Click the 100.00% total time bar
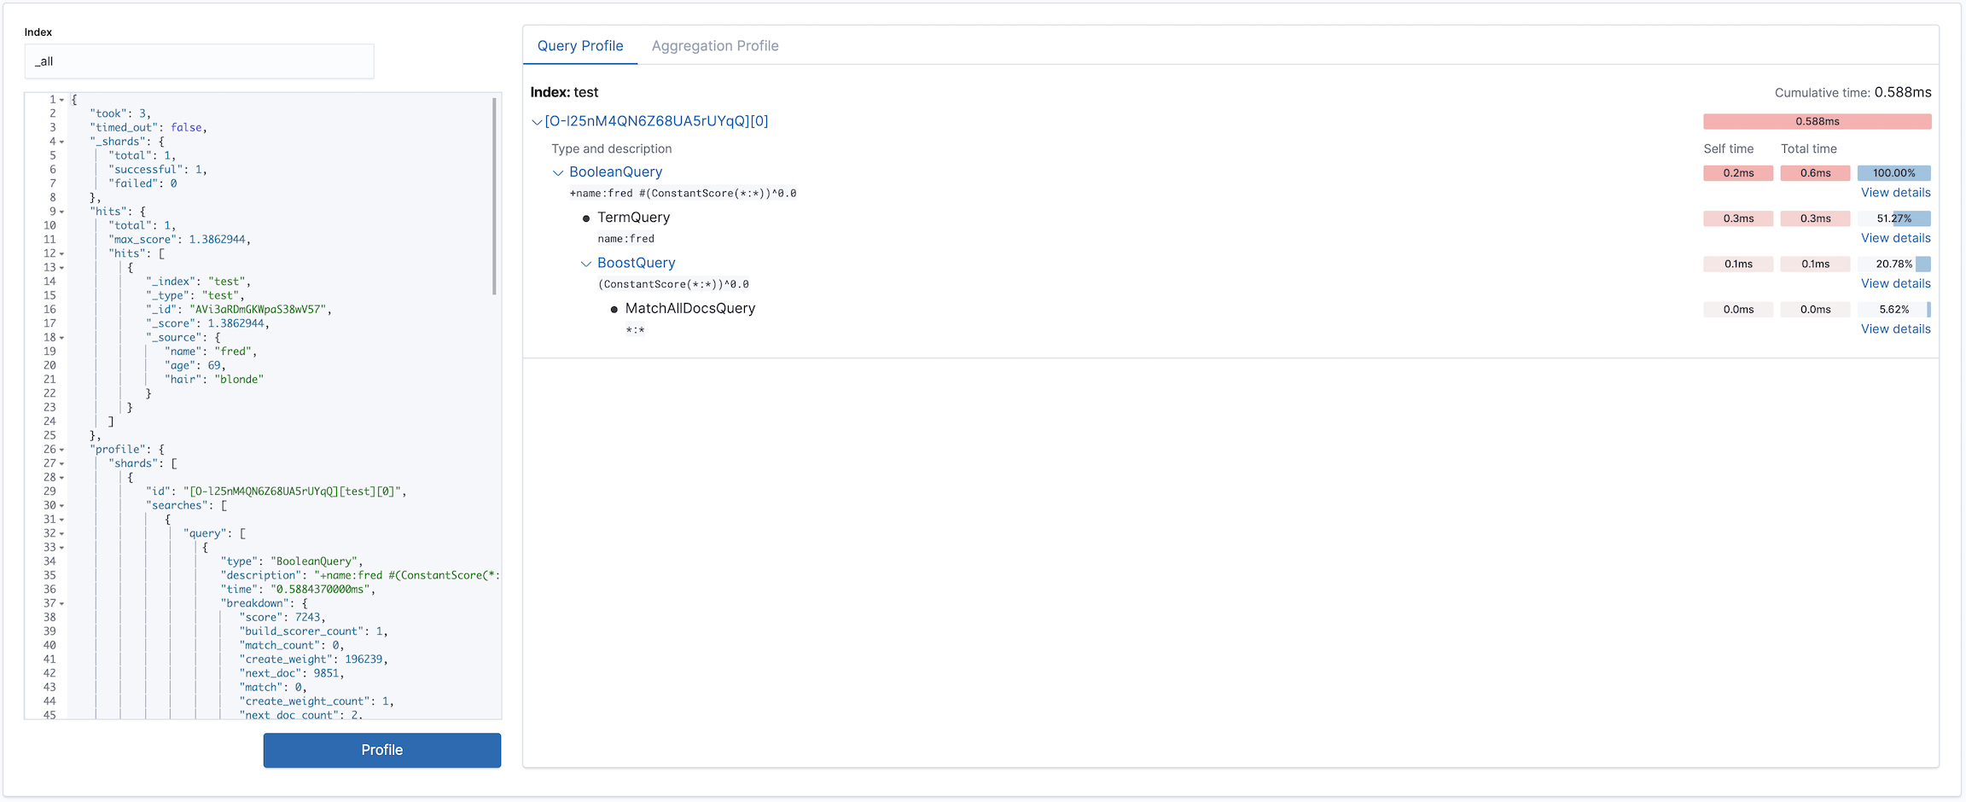Screen dimensions: 1966x802 1894,172
